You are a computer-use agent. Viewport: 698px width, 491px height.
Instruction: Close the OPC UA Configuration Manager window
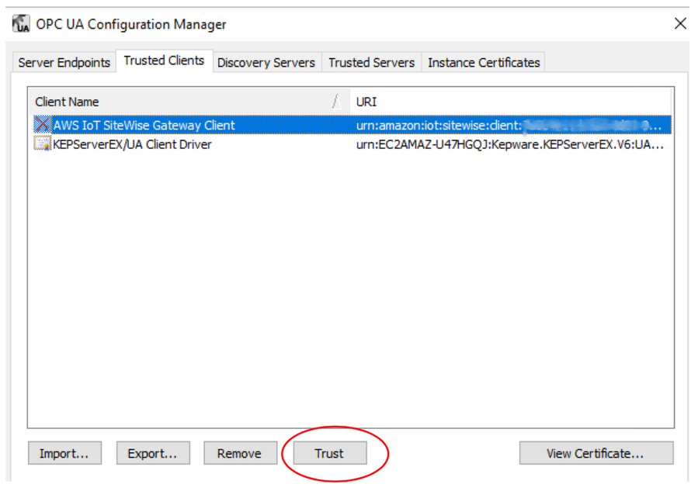point(680,24)
